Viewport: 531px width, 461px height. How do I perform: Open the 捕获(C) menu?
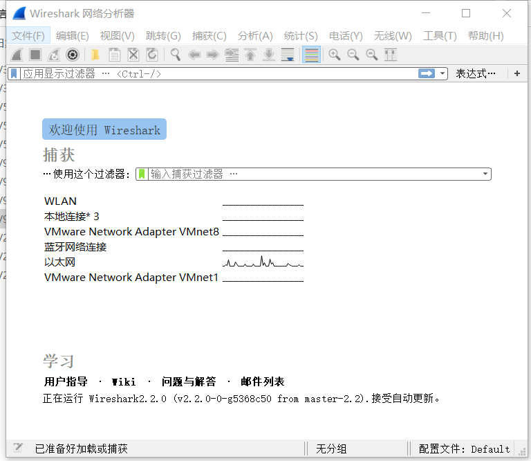pyautogui.click(x=209, y=35)
